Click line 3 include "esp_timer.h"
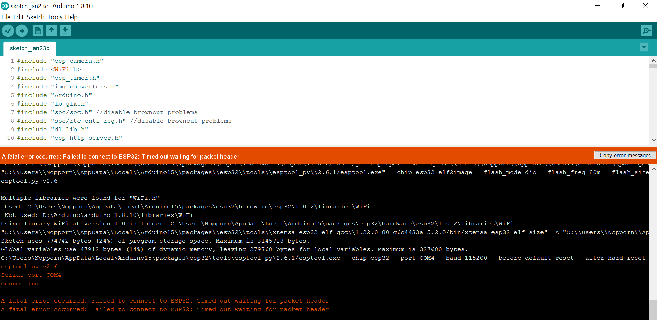 (58, 78)
